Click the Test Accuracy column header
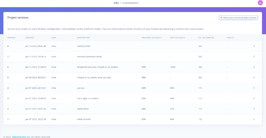 (x=177, y=38)
